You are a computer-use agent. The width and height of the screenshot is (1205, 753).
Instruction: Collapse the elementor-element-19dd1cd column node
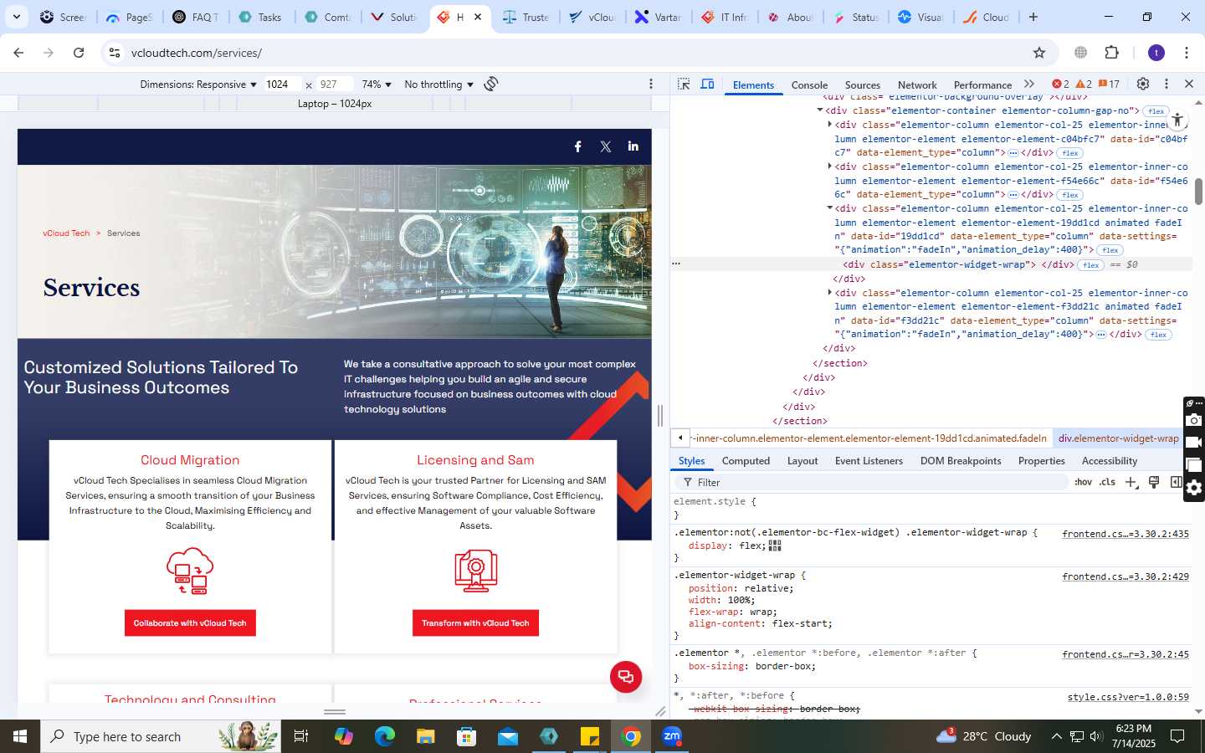click(x=829, y=208)
